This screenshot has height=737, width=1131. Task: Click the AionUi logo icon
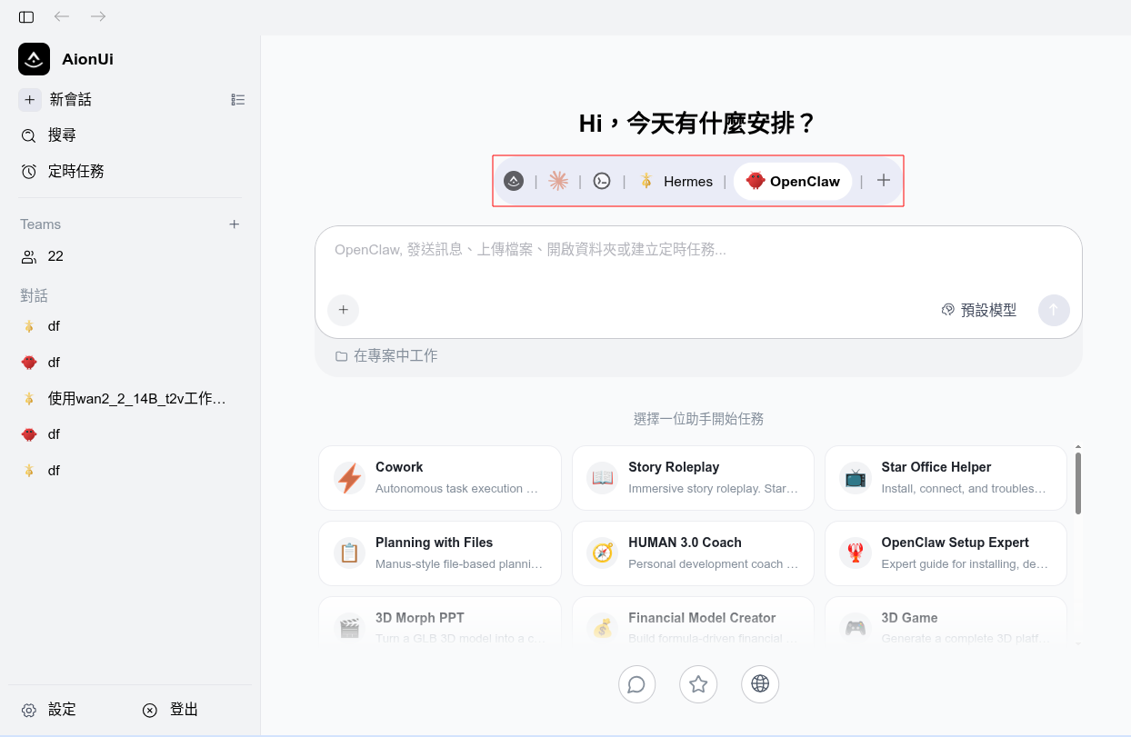(35, 59)
